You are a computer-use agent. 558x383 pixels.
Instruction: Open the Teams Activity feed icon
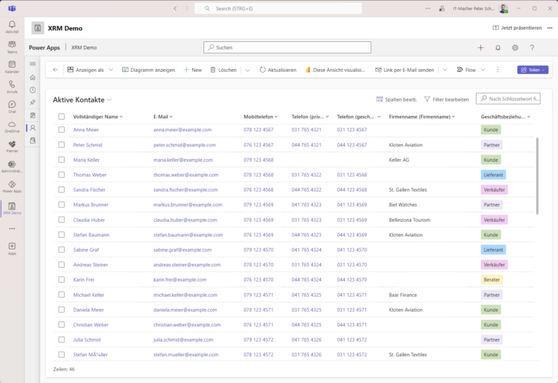pyautogui.click(x=12, y=26)
